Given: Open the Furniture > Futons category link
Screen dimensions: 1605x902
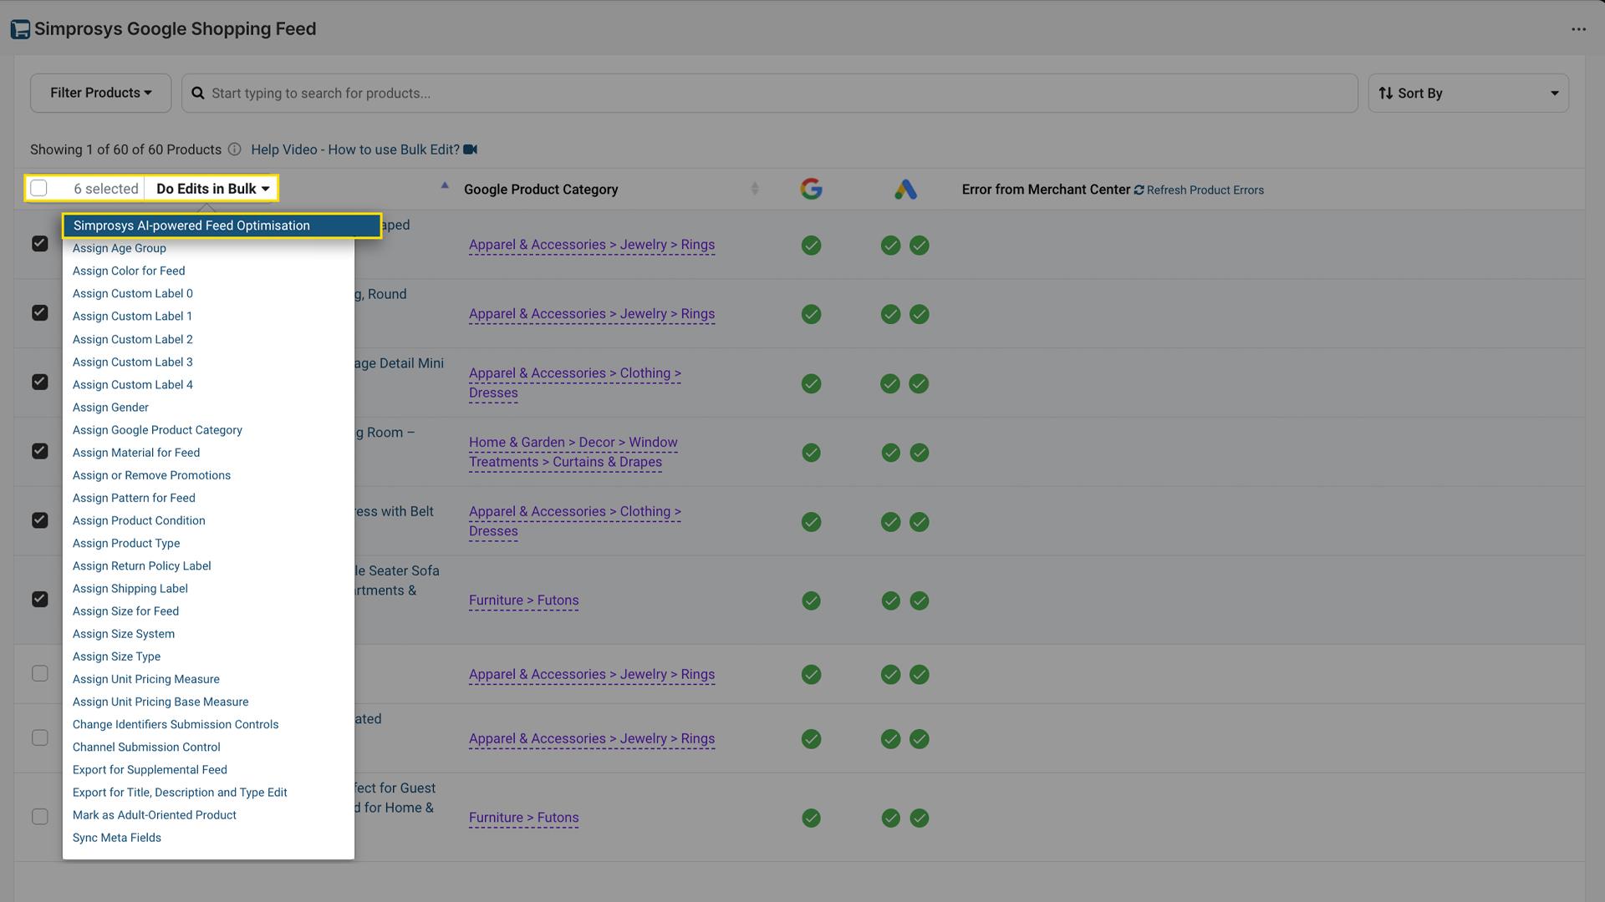Looking at the screenshot, I should (x=523, y=600).
